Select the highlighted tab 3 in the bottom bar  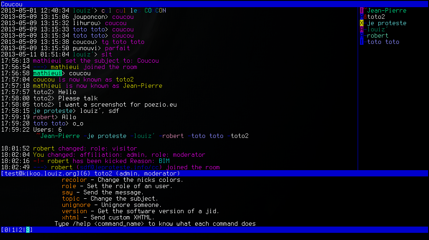pos(28,230)
